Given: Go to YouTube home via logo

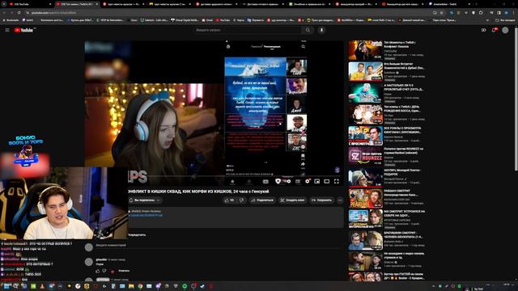Looking at the screenshot, I should [23, 30].
